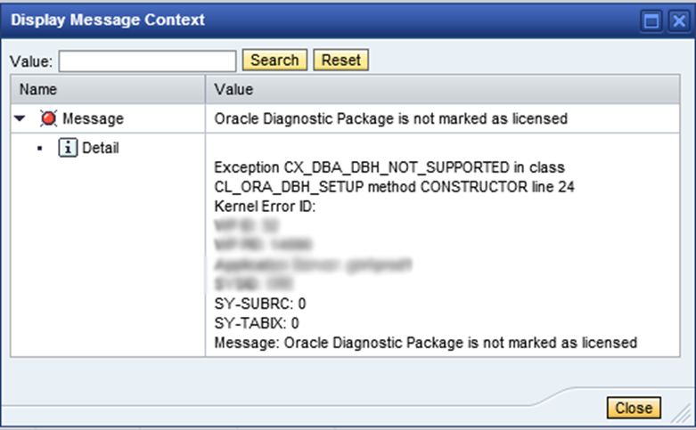Click the bullet marker before Detail
Viewport: 696px width, 430px height.
[x=40, y=148]
